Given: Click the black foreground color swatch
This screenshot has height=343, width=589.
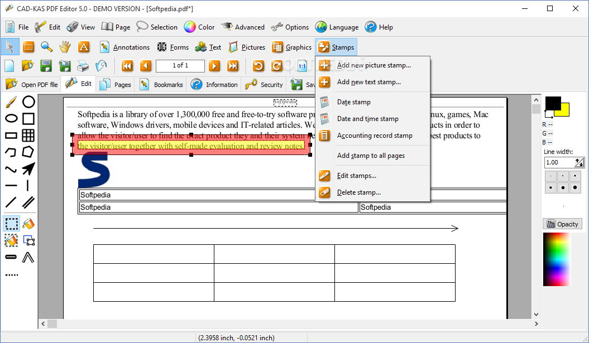Looking at the screenshot, I should coord(553,103).
